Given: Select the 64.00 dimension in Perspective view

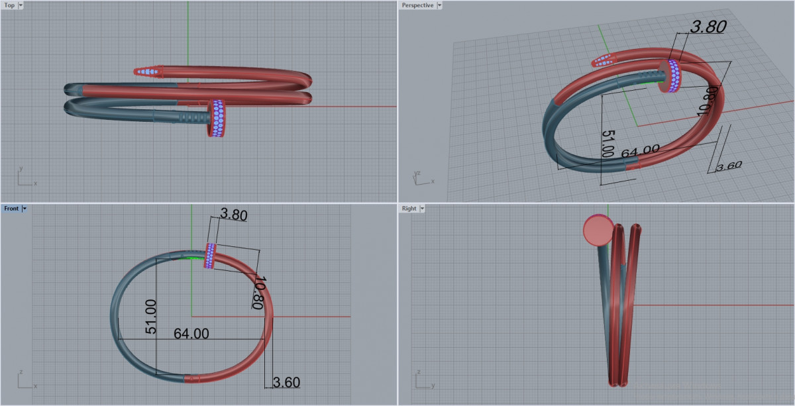Looking at the screenshot, I should pos(640,151).
